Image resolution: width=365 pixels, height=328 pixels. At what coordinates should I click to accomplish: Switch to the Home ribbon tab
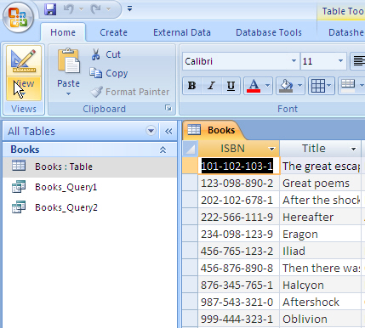(x=63, y=32)
